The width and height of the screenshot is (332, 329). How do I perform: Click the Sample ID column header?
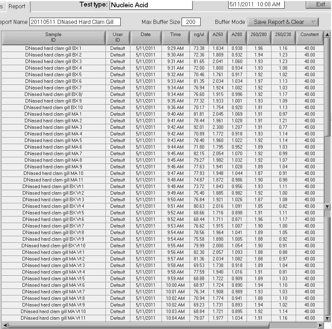pyautogui.click(x=53, y=37)
